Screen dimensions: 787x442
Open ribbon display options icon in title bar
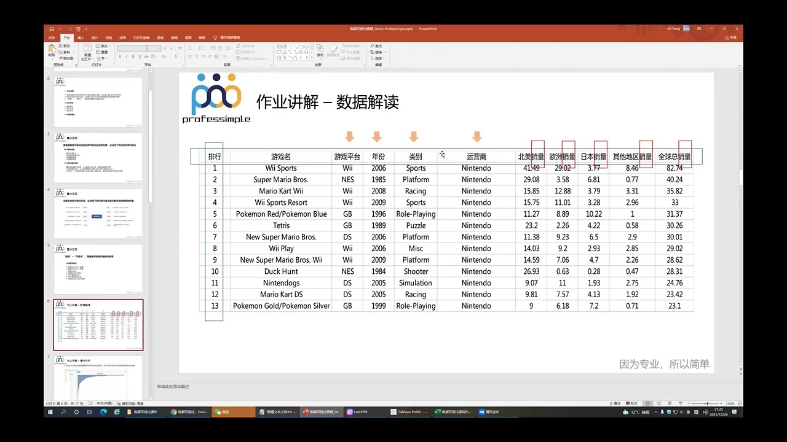tap(699, 28)
